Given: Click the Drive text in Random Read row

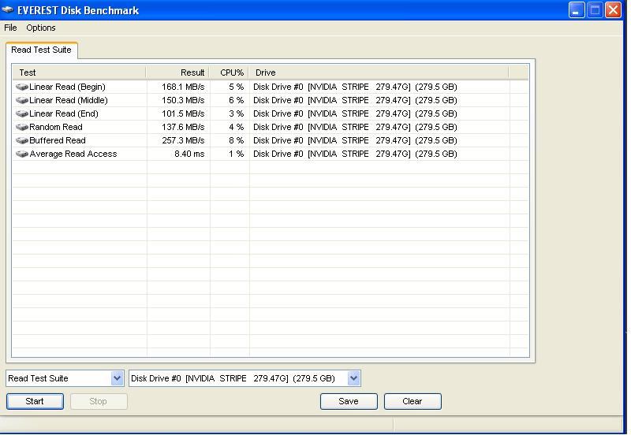Looking at the screenshot, I should (x=355, y=127).
